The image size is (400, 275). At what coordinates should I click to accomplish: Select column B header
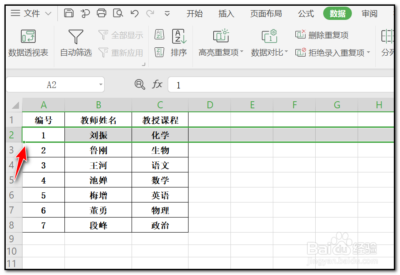click(98, 105)
